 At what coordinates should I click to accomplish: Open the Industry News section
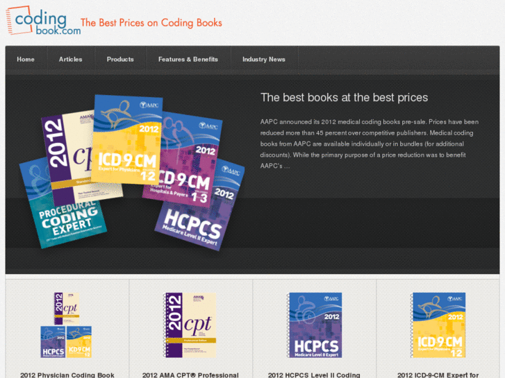pyautogui.click(x=264, y=60)
